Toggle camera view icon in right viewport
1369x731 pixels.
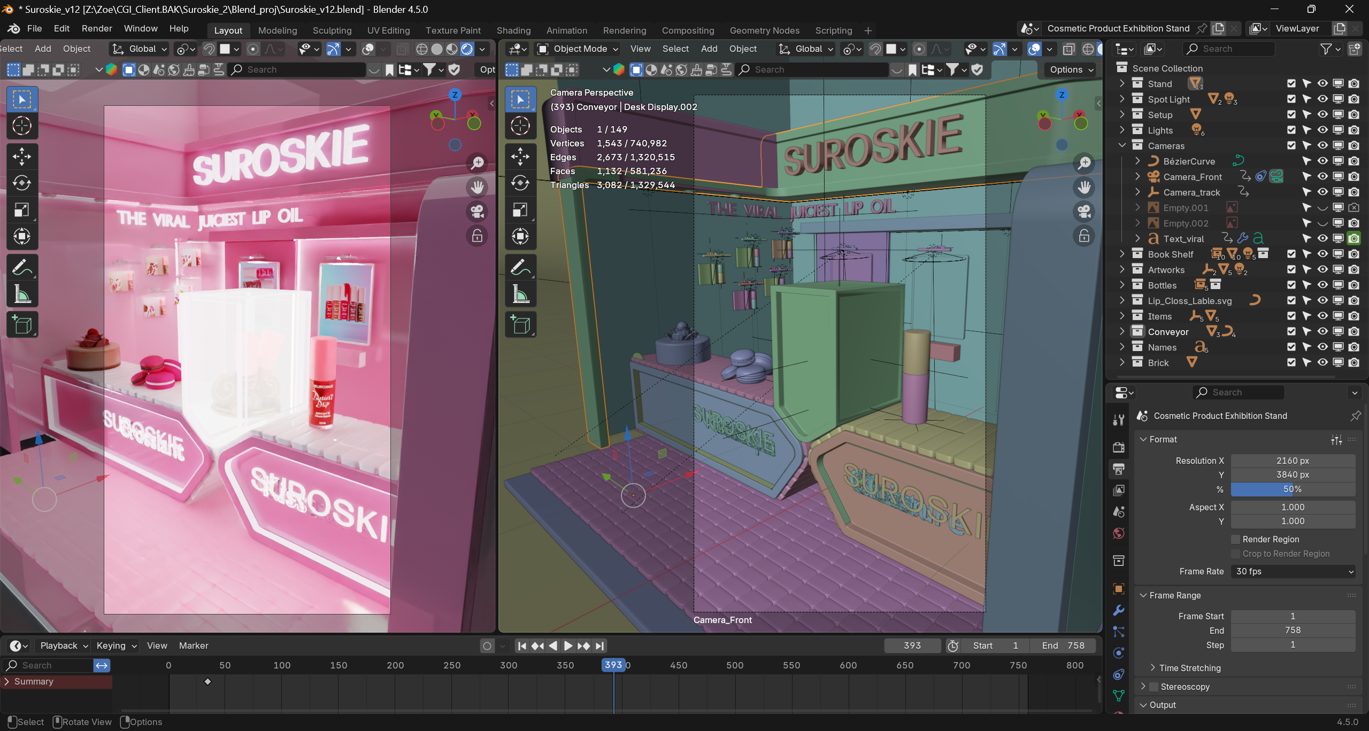coord(1084,212)
